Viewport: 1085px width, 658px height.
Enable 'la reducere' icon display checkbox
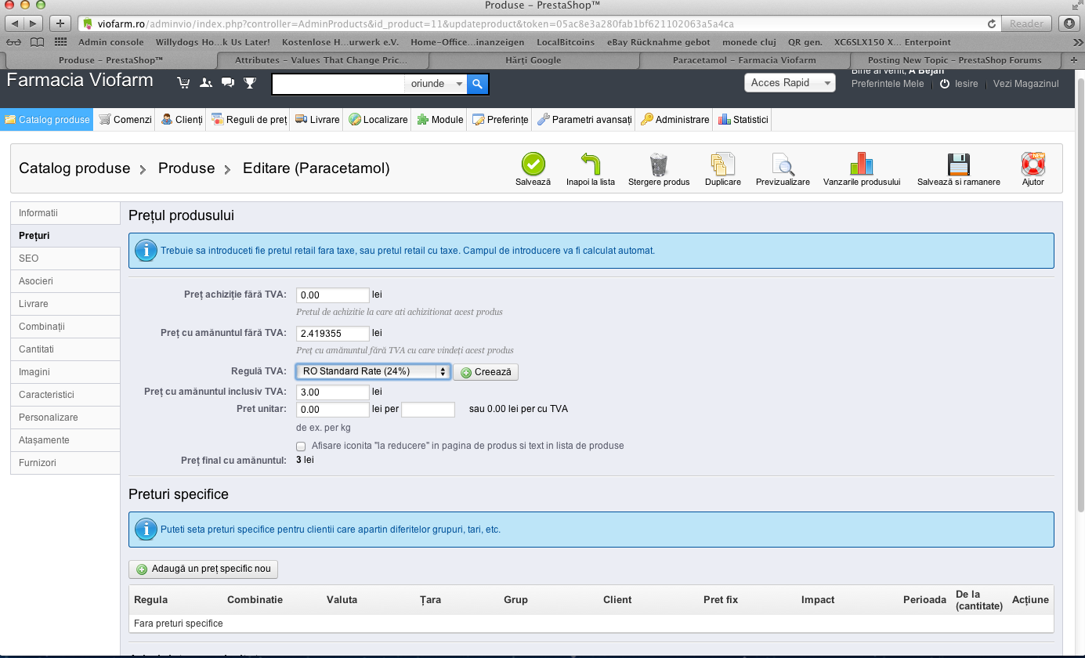[301, 446]
